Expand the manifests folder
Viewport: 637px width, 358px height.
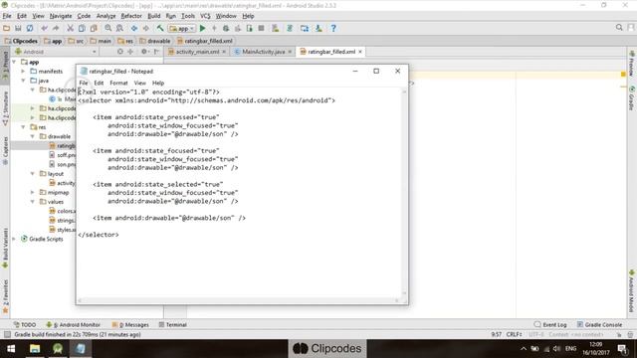click(x=23, y=72)
